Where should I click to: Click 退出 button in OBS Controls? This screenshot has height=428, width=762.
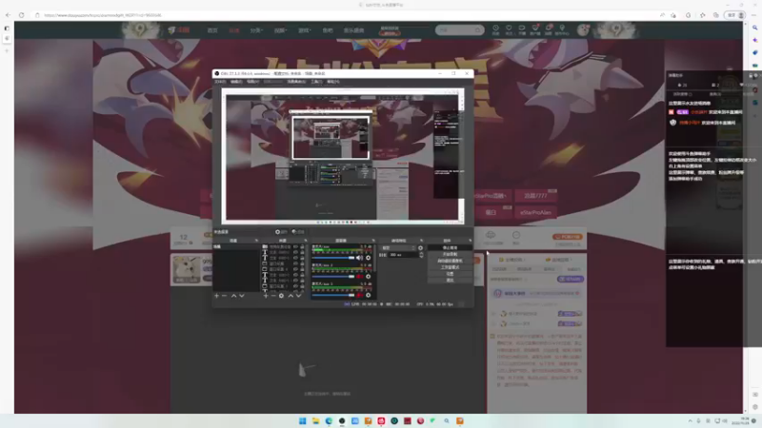[451, 280]
